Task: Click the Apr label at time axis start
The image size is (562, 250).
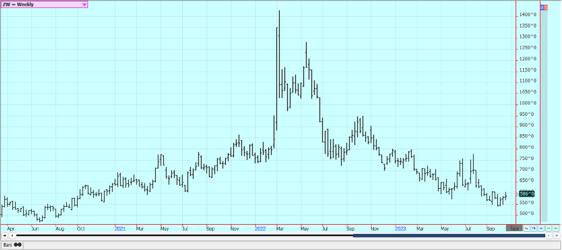Action: [x=11, y=228]
